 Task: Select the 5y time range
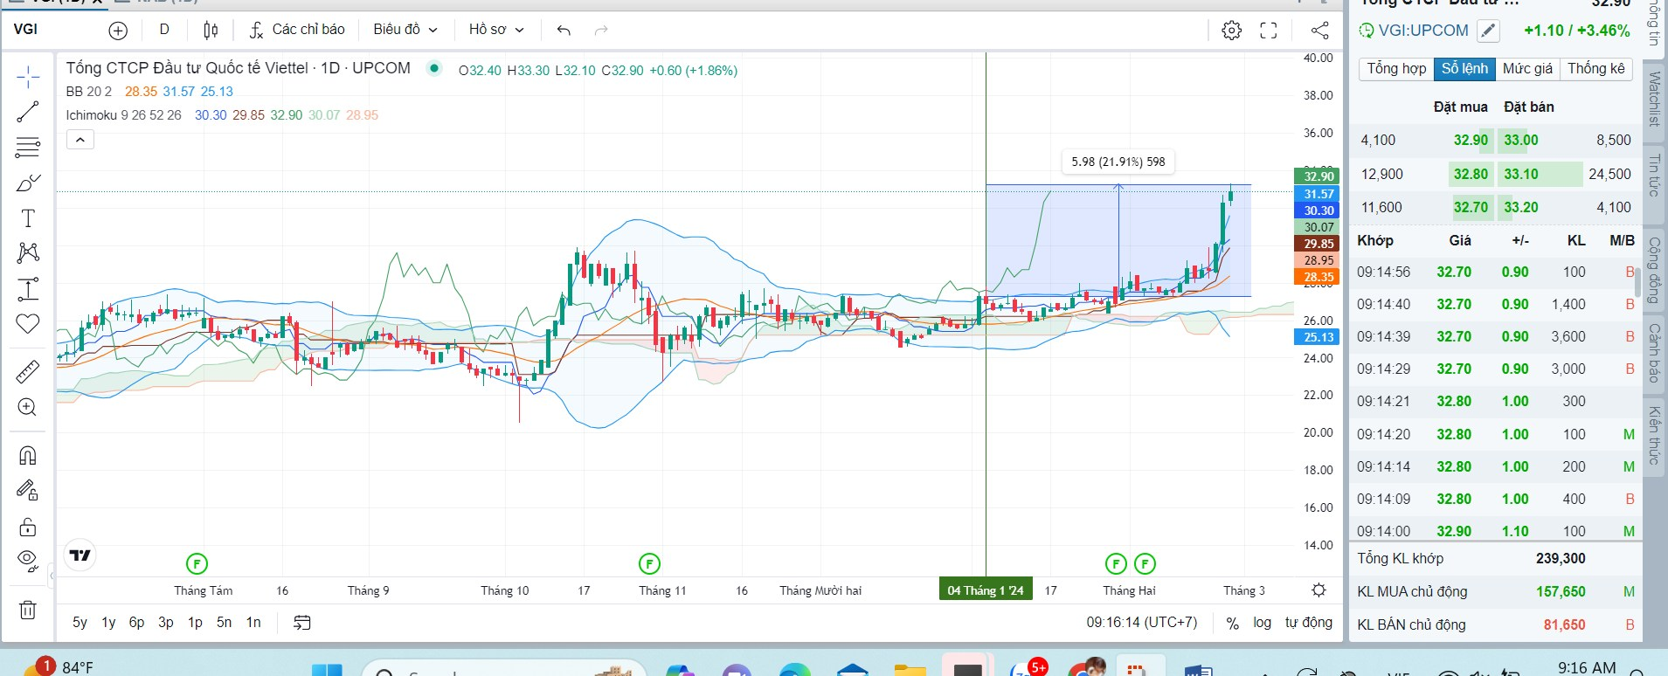[x=80, y=622]
